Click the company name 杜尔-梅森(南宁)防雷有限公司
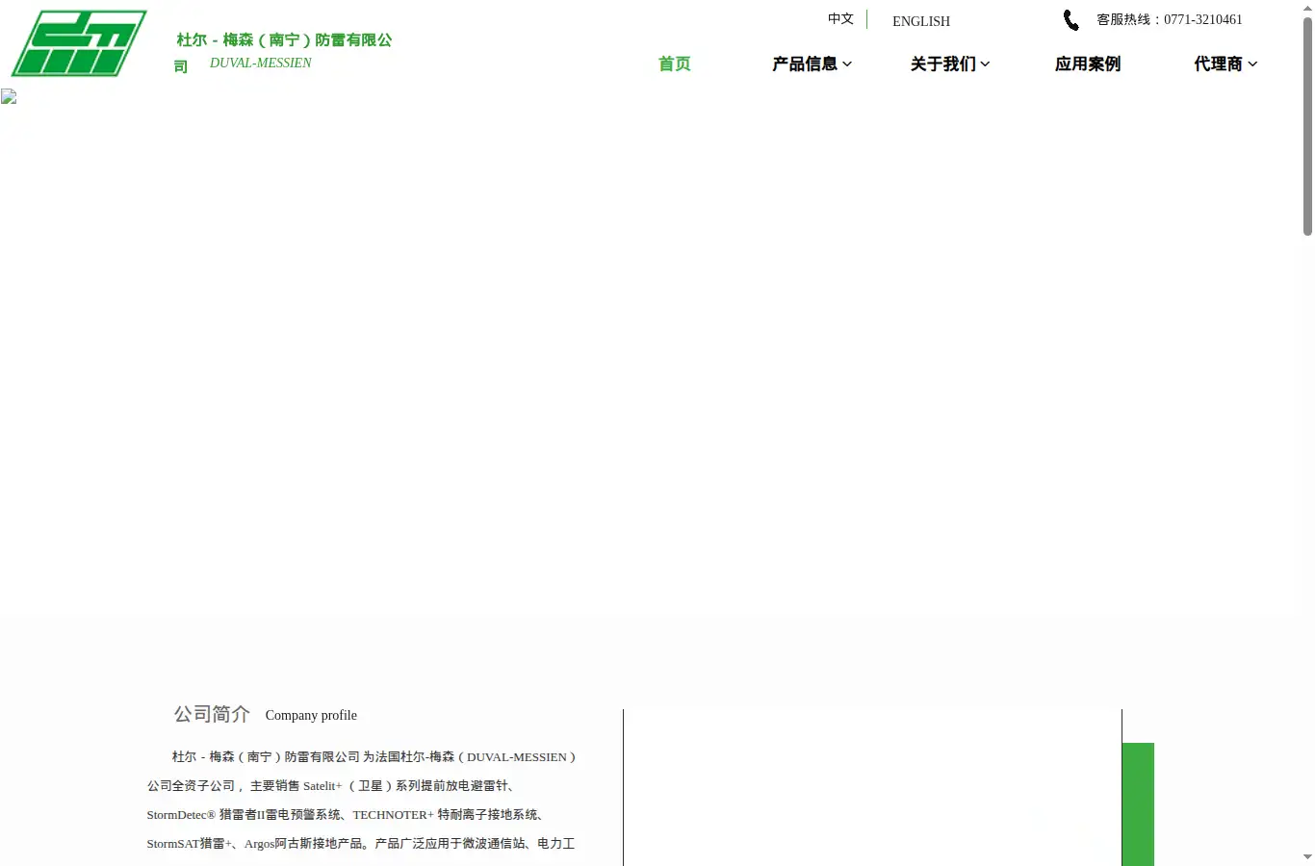 point(284,52)
